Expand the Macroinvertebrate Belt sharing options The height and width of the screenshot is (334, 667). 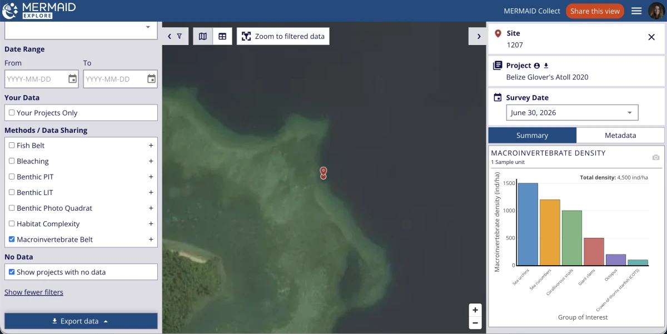tap(151, 240)
